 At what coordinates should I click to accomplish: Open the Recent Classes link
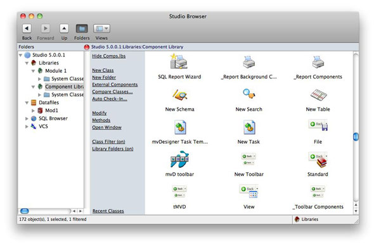108,211
